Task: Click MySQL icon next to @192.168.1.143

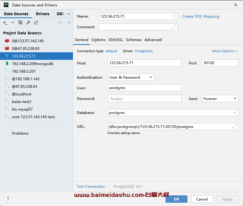Action: (x=7, y=79)
